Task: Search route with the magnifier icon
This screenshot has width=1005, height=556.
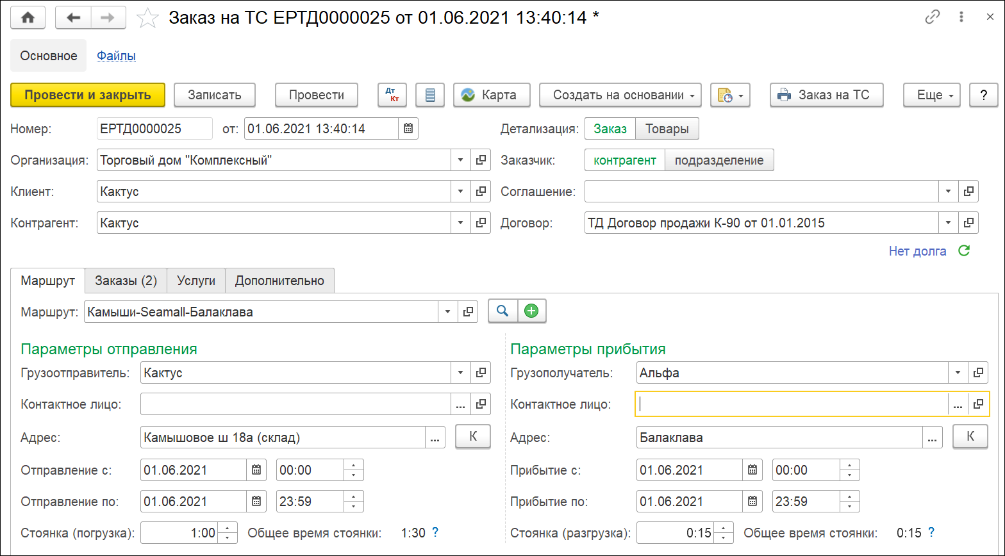Action: [x=503, y=311]
